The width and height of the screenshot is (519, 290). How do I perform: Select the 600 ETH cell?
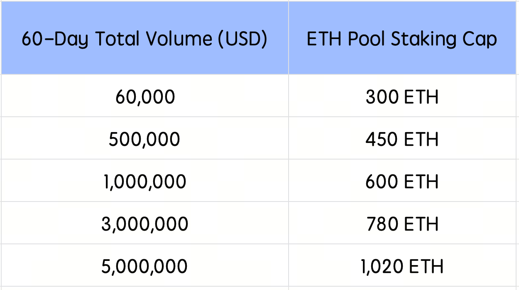point(402,182)
